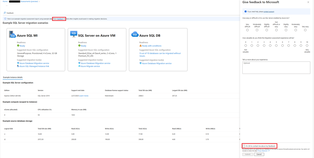Viewport: 314px width, 158px height.
Task: Select the Moderately easy radio option
Action: click(295, 30)
